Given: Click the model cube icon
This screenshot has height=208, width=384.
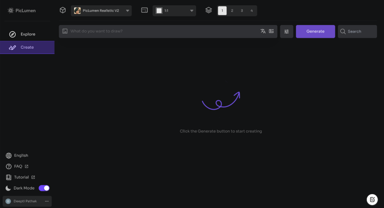Looking at the screenshot, I should 63,10.
